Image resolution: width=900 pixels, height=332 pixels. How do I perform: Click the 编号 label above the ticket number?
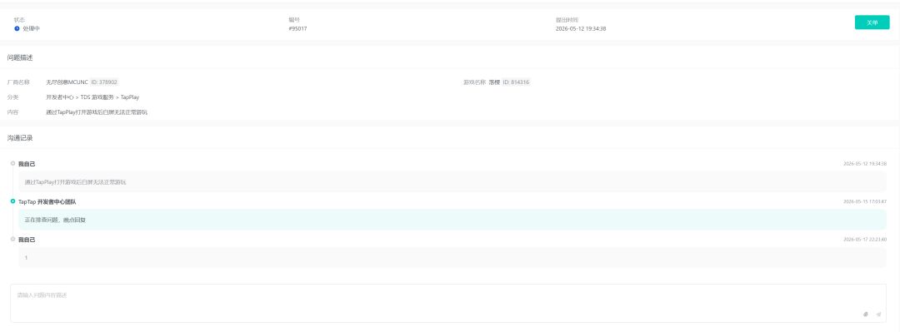click(294, 19)
